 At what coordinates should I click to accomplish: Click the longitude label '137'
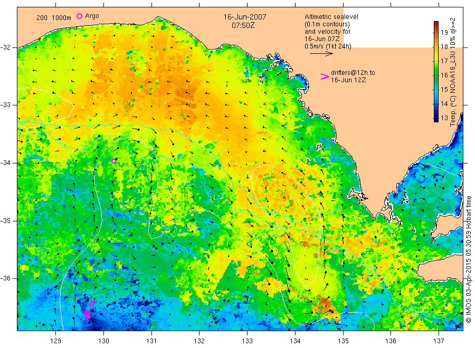(439, 341)
